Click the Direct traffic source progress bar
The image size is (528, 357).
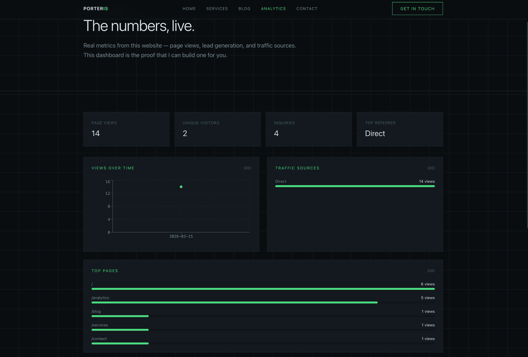click(355, 186)
